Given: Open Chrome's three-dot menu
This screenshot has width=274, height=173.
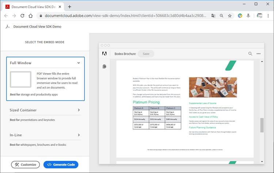Looking at the screenshot, I should (x=268, y=16).
